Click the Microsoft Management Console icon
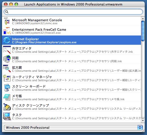147x135 pixels. coord(7,21)
